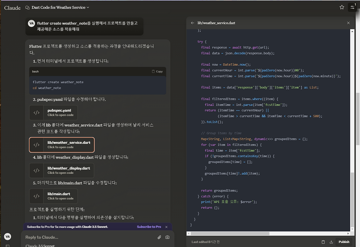Click the '// Group items by time' comment
The image size is (360, 247).
(x=221, y=133)
